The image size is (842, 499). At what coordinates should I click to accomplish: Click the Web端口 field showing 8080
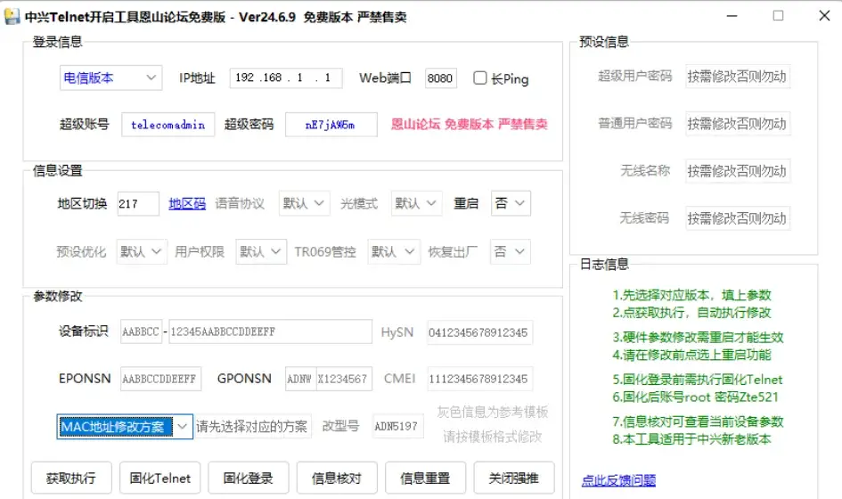click(x=440, y=78)
